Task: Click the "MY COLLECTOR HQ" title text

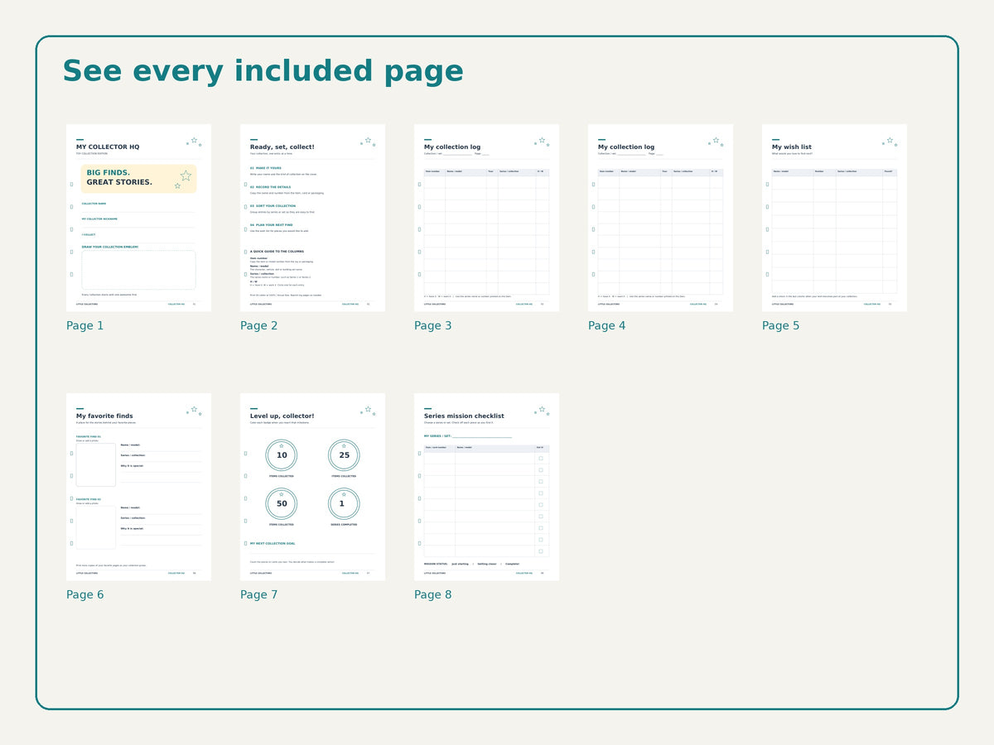Action: click(108, 147)
